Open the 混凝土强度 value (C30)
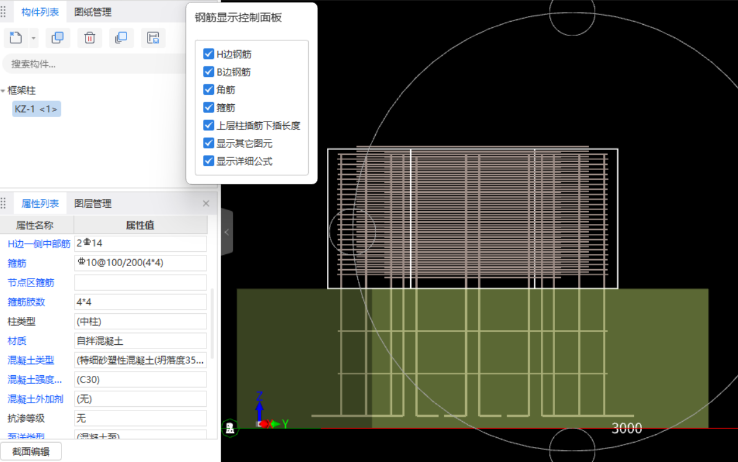This screenshot has width=738, height=462. (x=140, y=379)
